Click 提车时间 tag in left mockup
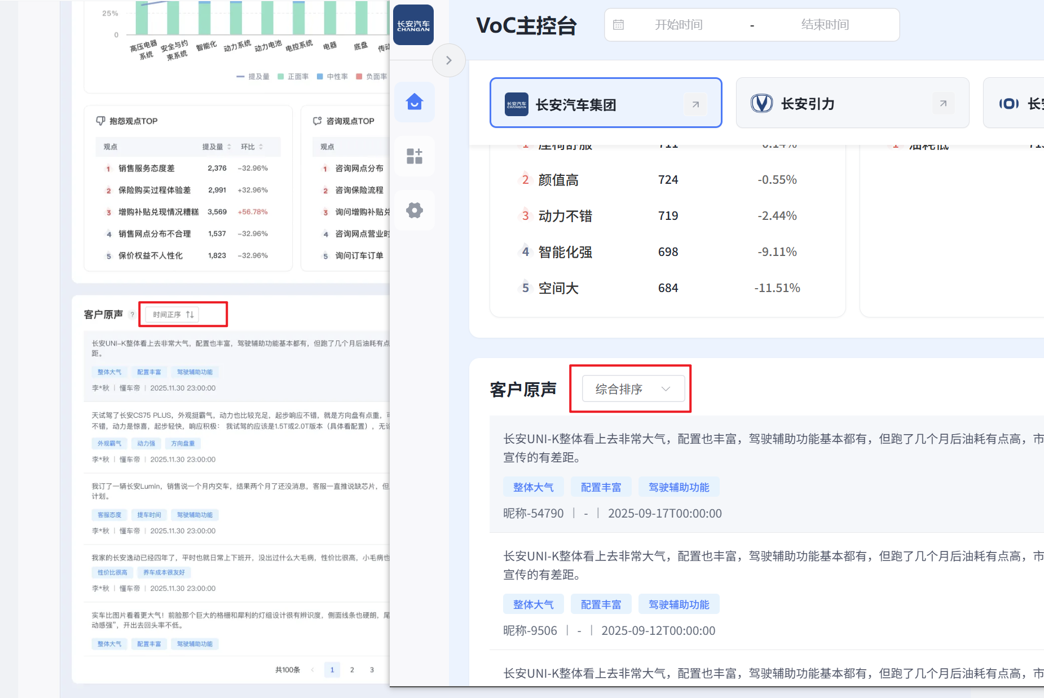This screenshot has height=698, width=1044. [x=149, y=515]
